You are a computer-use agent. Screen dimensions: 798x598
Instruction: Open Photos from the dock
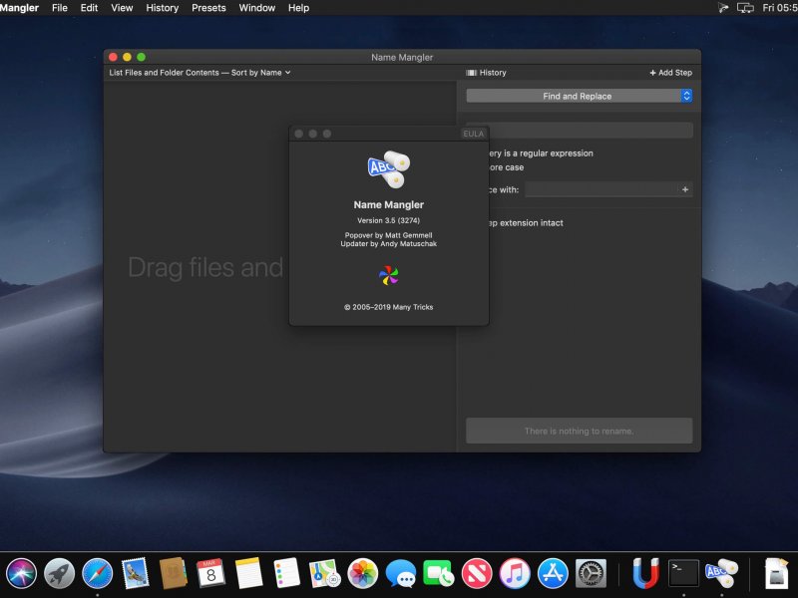363,573
